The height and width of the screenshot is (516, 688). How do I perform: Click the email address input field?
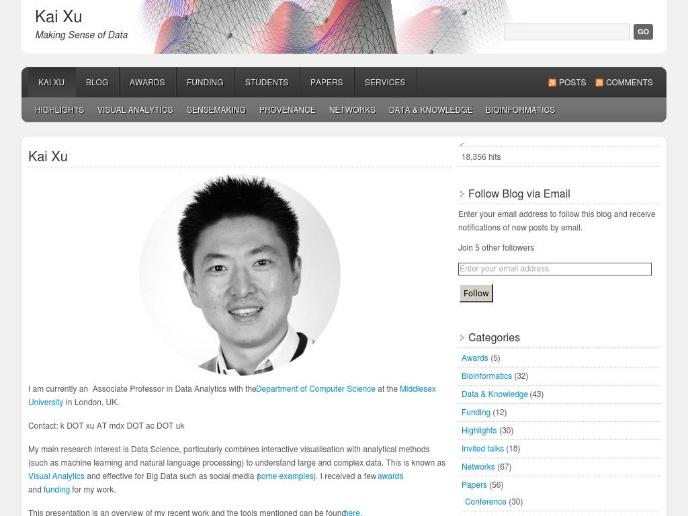point(554,269)
